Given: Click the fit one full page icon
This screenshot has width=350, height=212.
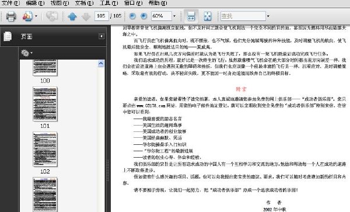Looking at the screenshot, I should click(208, 16).
